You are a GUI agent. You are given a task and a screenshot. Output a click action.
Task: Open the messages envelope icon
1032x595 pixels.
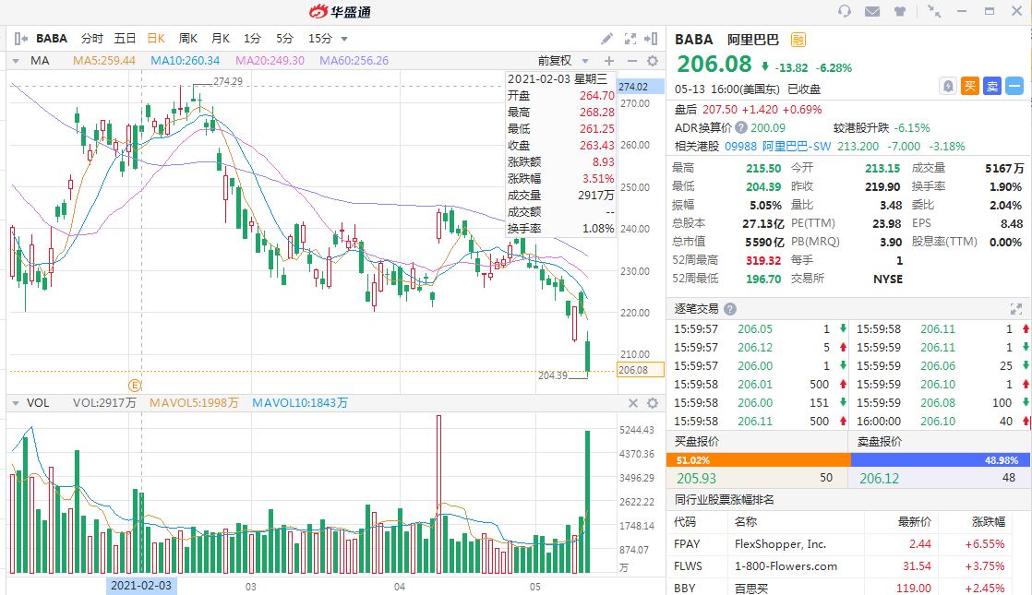871,11
